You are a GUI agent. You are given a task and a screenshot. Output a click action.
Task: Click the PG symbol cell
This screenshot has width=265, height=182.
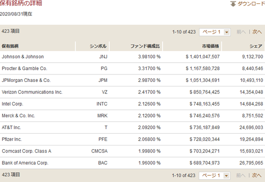coord(104,68)
